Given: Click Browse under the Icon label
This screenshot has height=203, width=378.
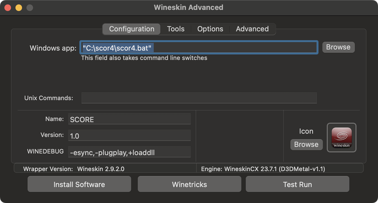Looking at the screenshot, I should (x=306, y=145).
